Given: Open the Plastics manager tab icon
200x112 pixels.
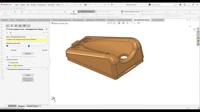Looking at the screenshot, I should 28,26.
